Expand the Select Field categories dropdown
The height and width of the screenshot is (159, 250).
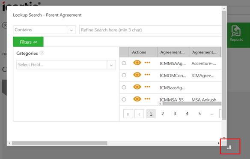(x=111, y=65)
